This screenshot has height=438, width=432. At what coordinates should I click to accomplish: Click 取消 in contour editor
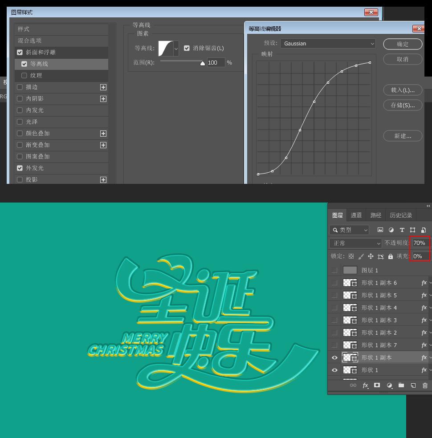click(x=402, y=59)
